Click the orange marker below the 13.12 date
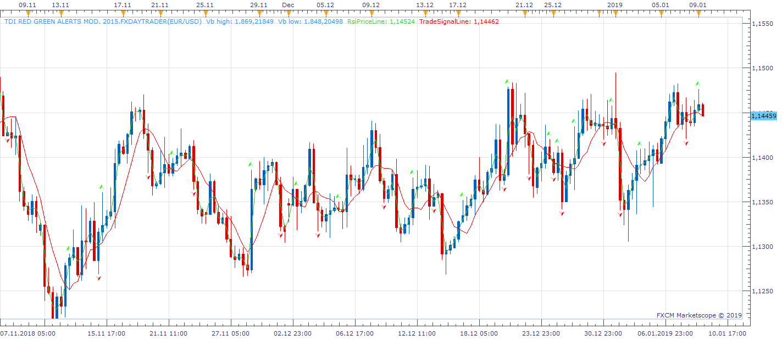Viewport: 782px width, 340px height. (424, 13)
